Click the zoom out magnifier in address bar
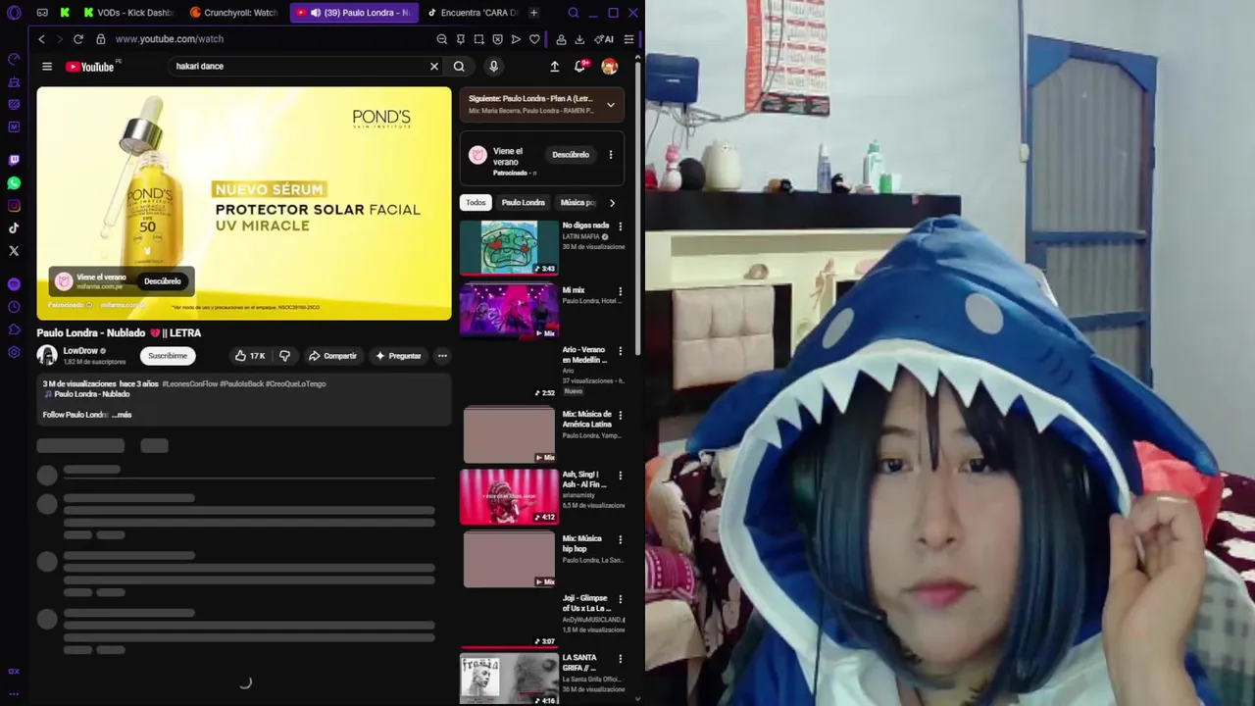Image resolution: width=1255 pixels, height=706 pixels. [442, 39]
